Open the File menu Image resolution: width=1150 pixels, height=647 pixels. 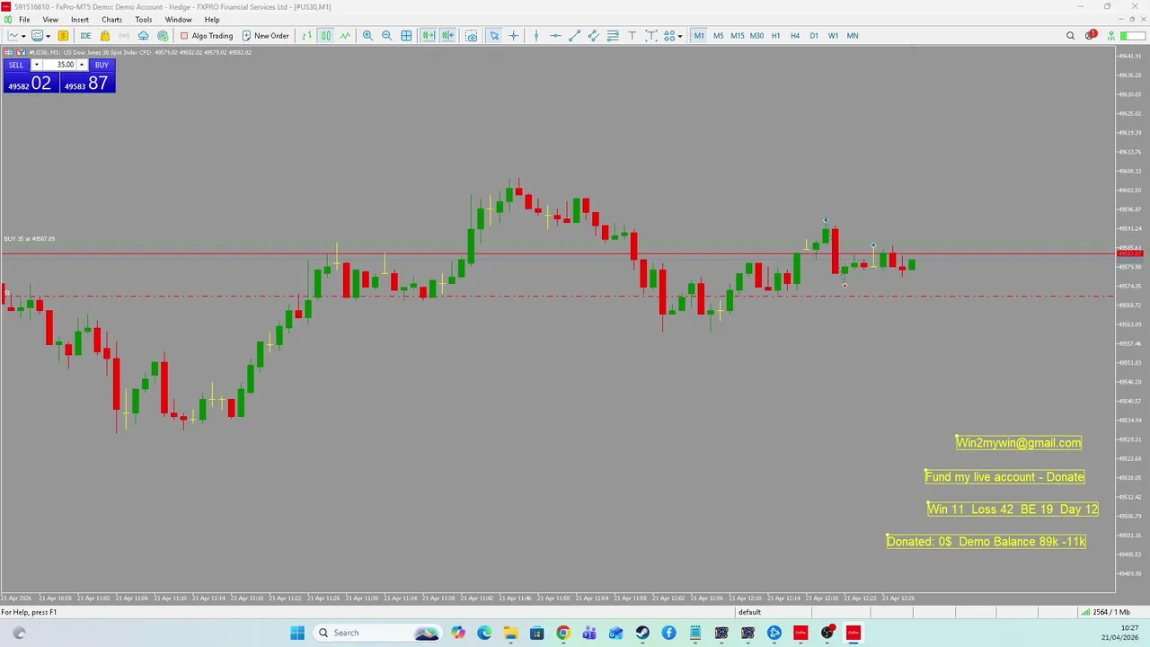[24, 20]
